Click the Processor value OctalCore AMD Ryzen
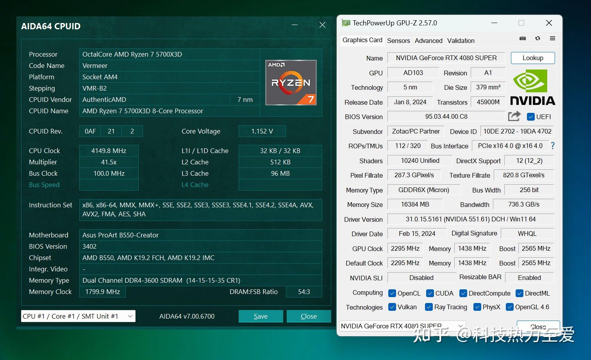591x360 pixels. pyautogui.click(x=170, y=54)
